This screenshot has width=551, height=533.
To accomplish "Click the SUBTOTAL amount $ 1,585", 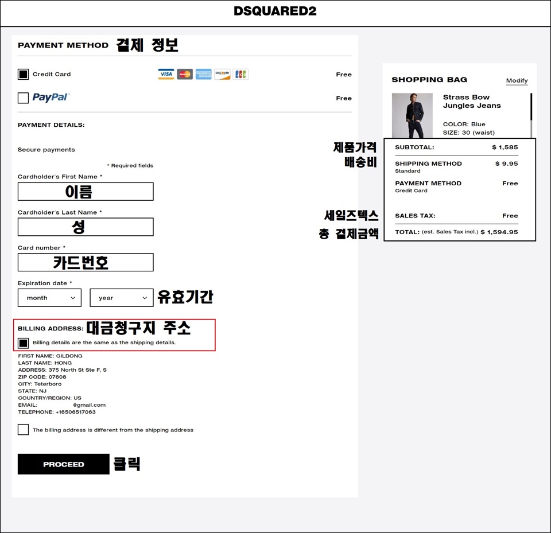I will [505, 147].
